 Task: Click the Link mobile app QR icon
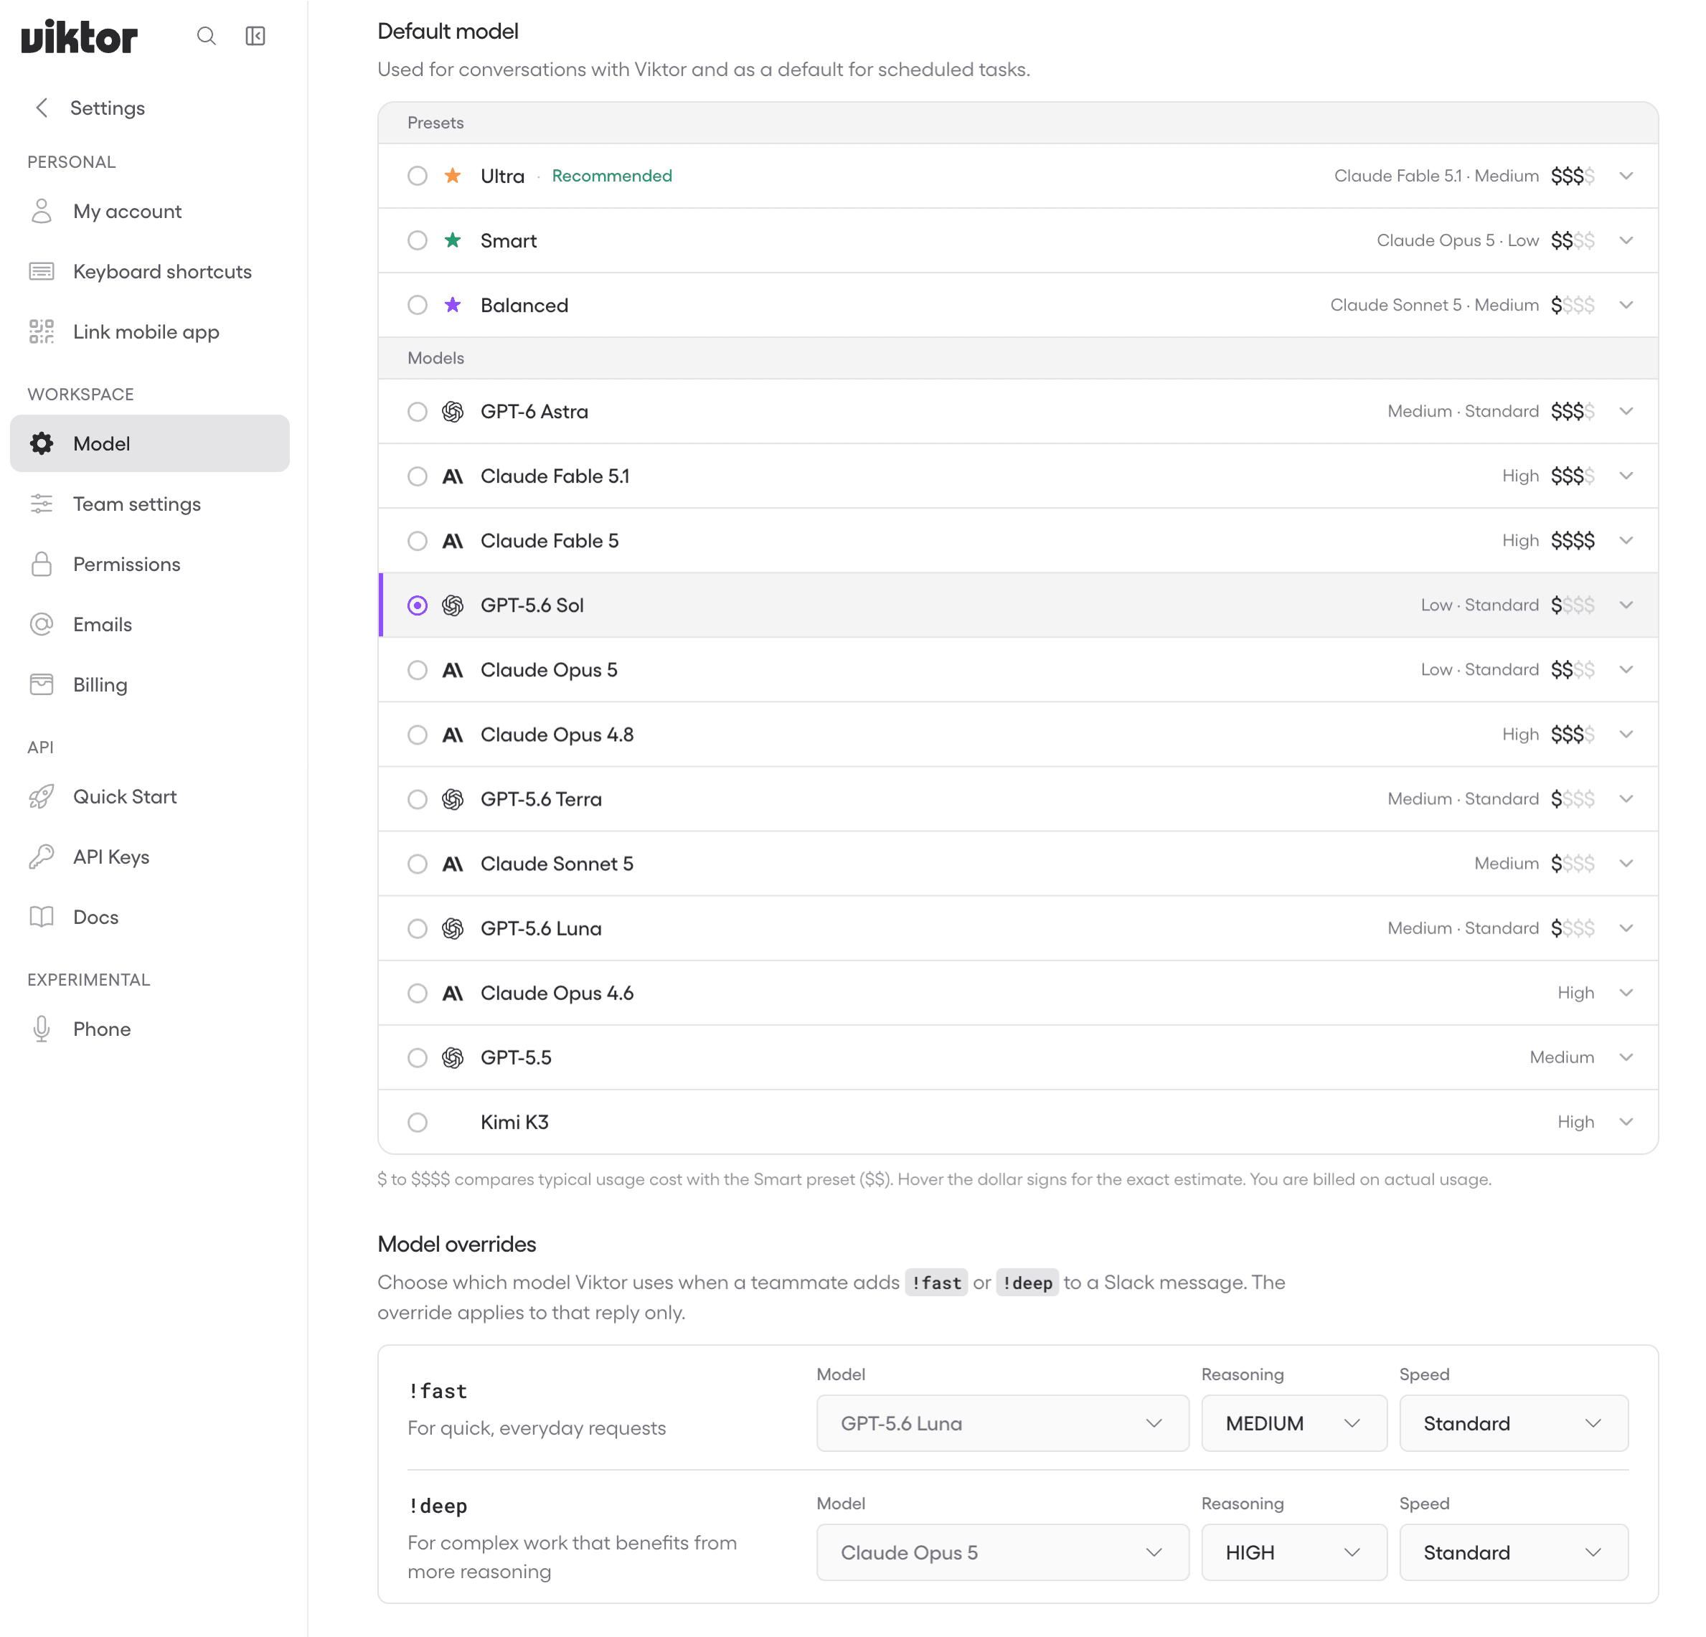coord(42,331)
